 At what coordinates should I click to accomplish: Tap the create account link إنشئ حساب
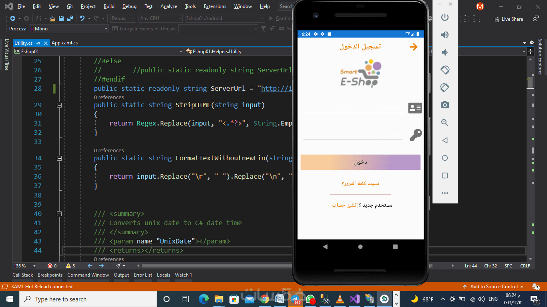(x=345, y=205)
